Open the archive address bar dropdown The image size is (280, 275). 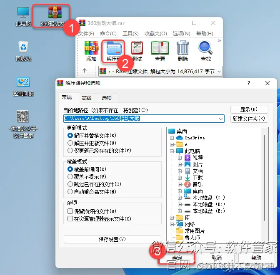[219, 71]
